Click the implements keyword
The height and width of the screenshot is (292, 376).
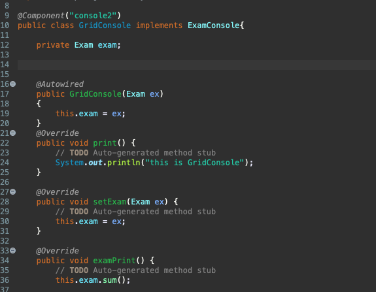[x=159, y=25]
